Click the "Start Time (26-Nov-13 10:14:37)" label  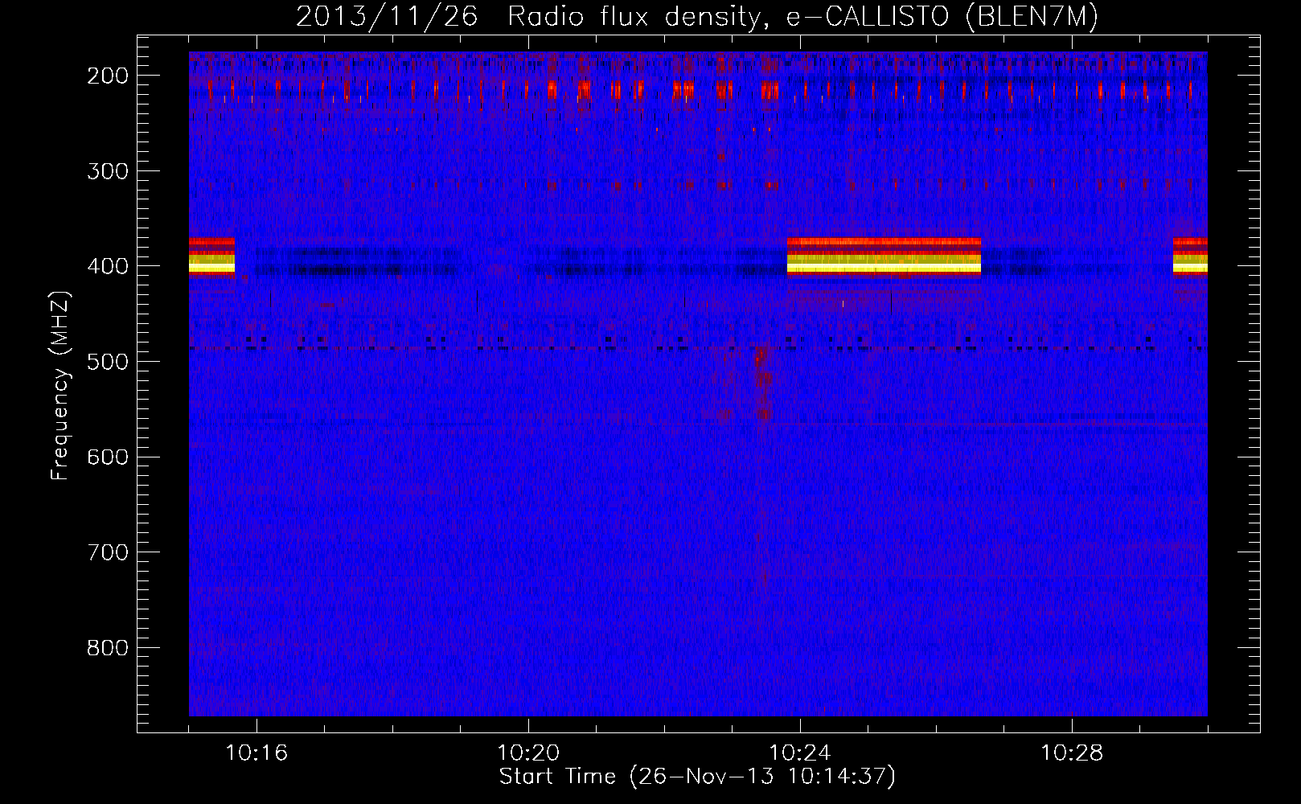697,777
